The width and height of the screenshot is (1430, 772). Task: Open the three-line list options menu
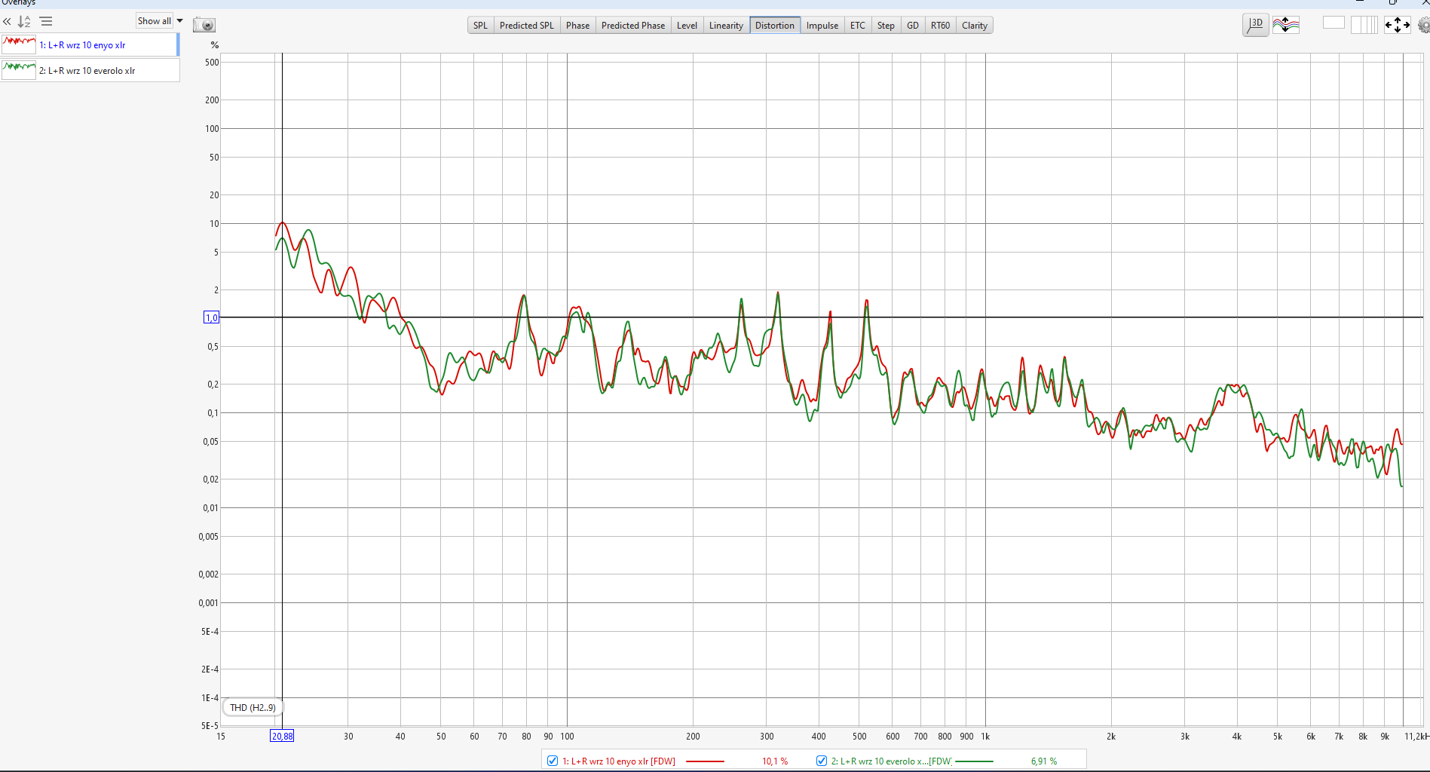(46, 22)
